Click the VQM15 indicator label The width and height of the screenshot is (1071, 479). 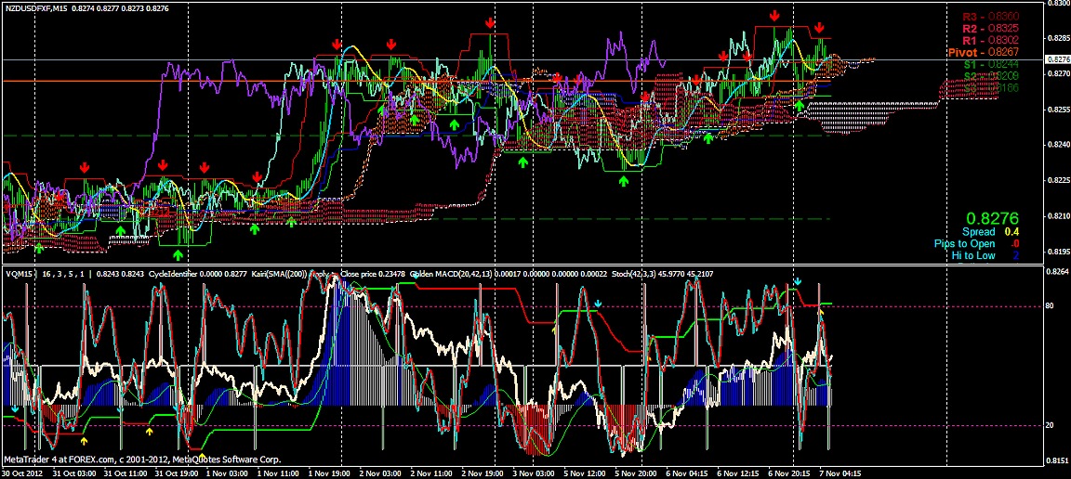18,274
